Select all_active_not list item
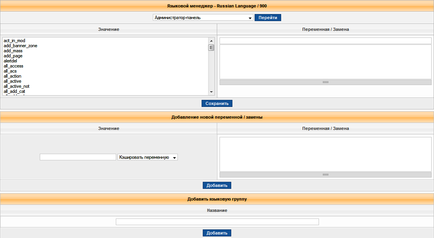 point(16,86)
